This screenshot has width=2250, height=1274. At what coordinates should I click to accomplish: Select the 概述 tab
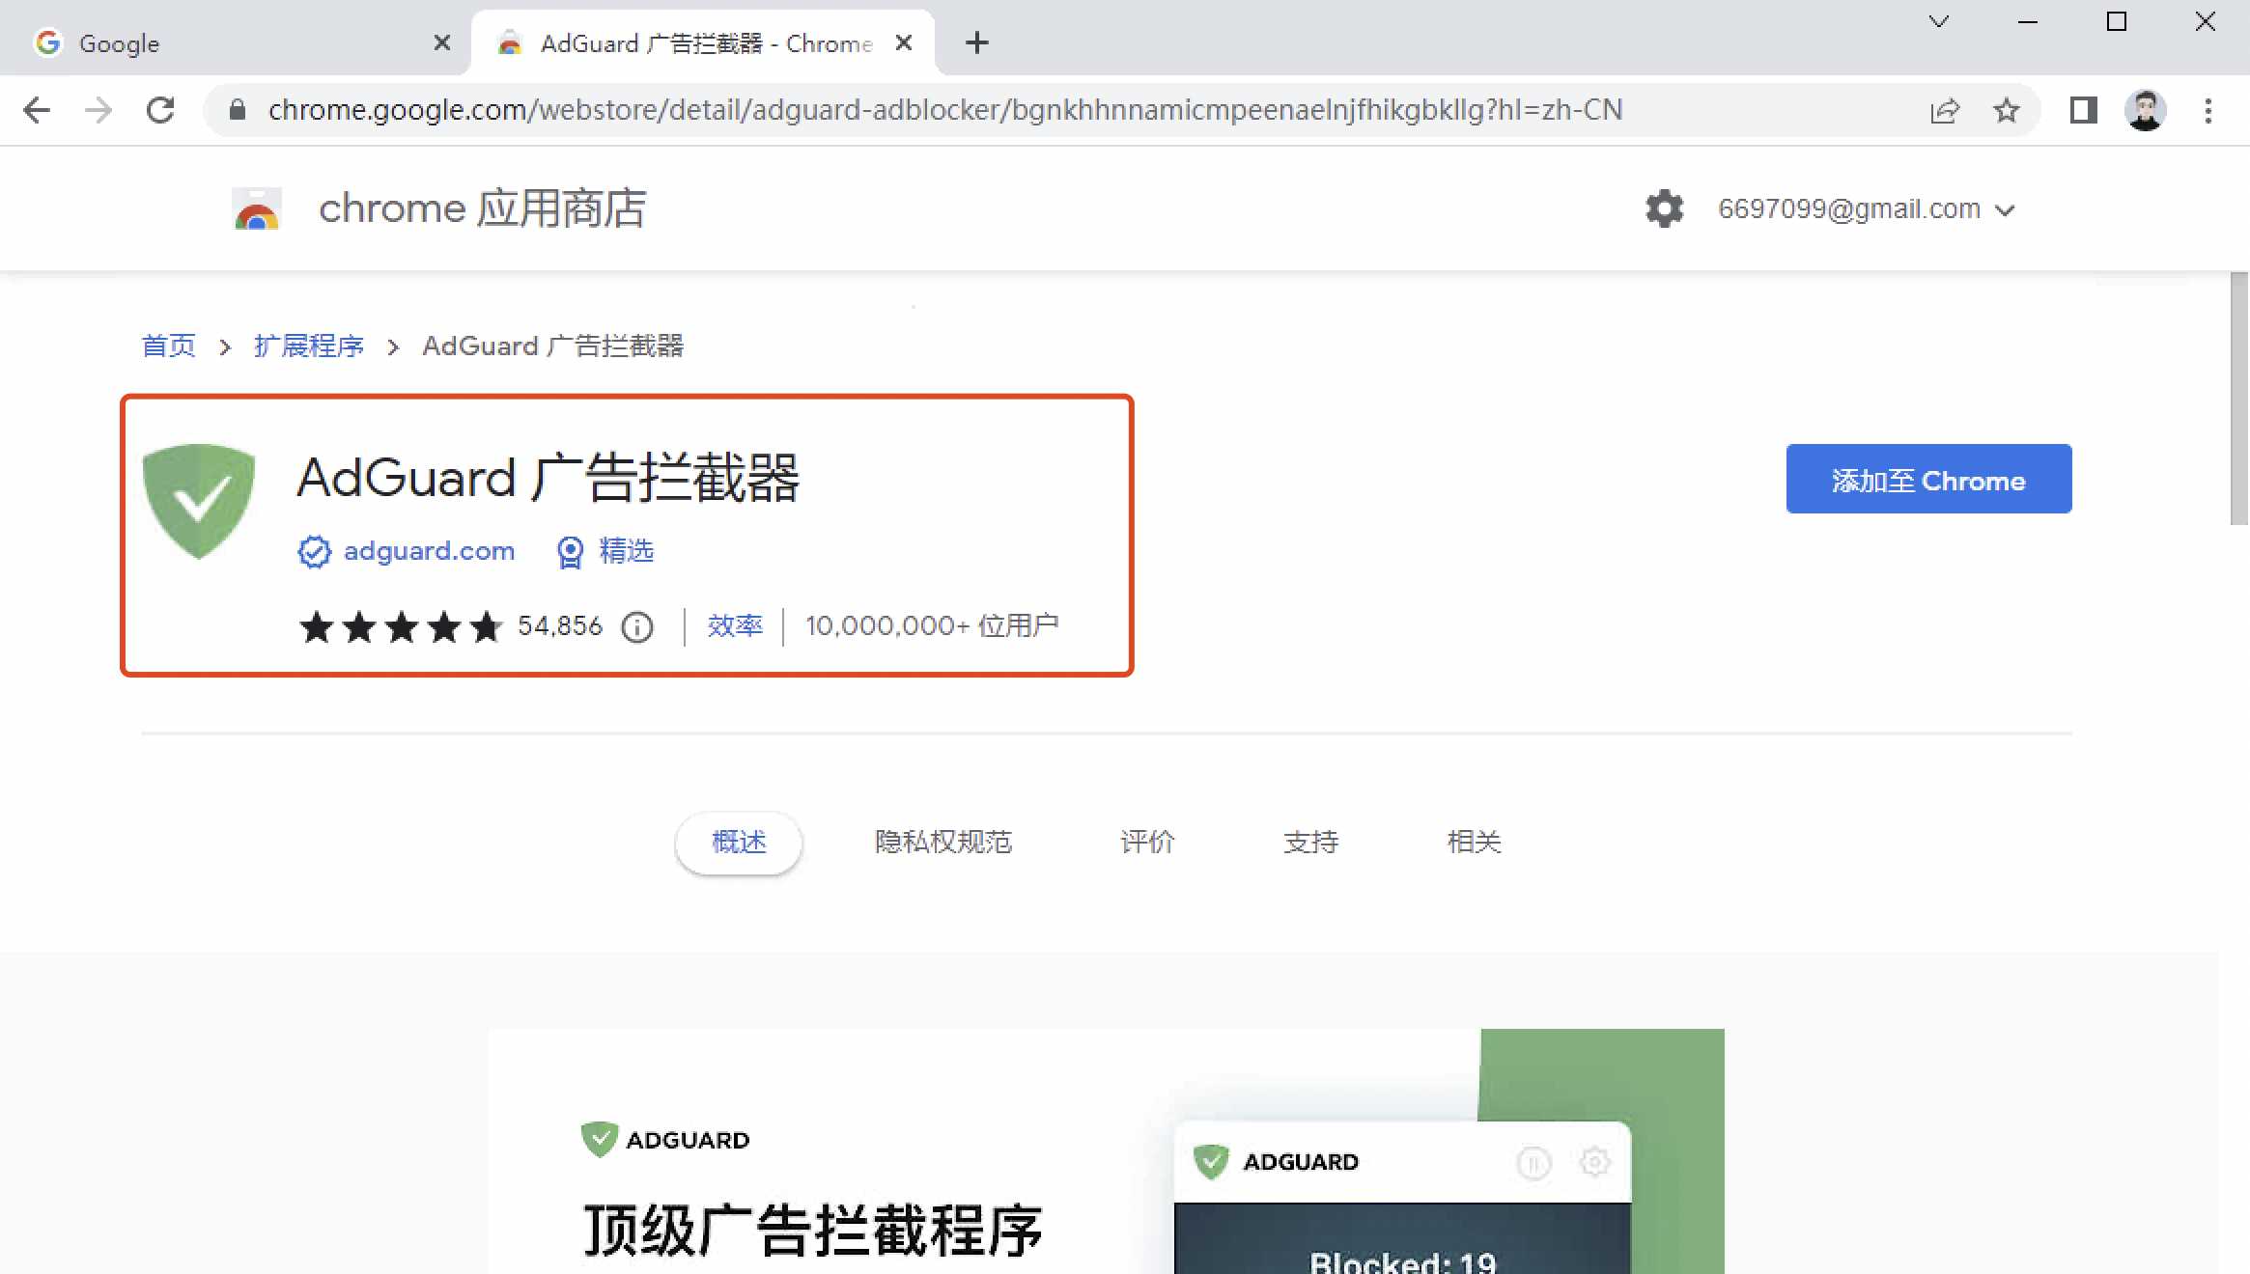tap(739, 843)
